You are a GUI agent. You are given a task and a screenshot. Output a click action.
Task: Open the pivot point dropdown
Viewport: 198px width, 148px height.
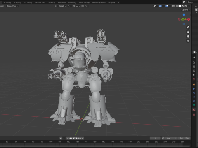[70, 6]
